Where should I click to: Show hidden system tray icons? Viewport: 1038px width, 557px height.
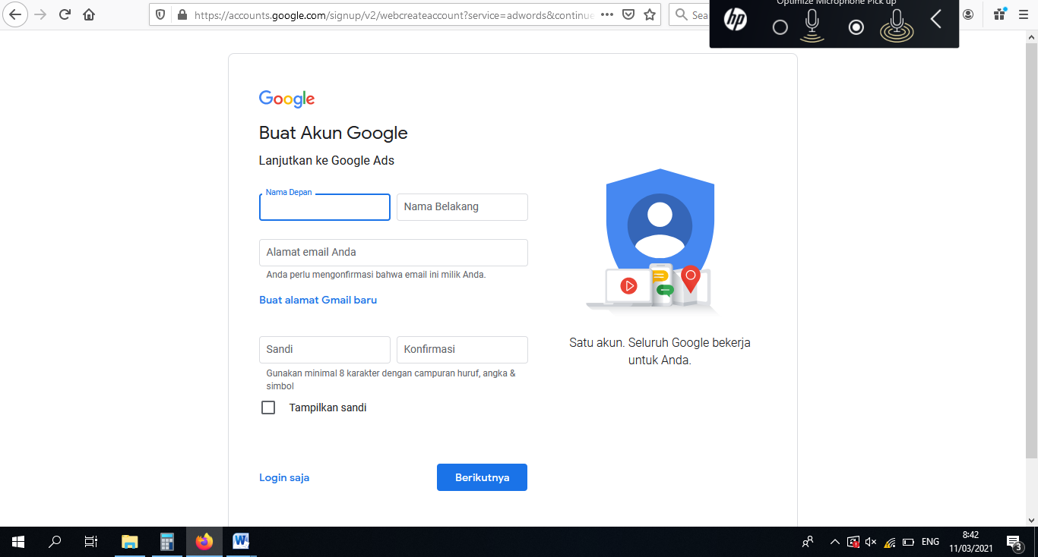(x=835, y=542)
